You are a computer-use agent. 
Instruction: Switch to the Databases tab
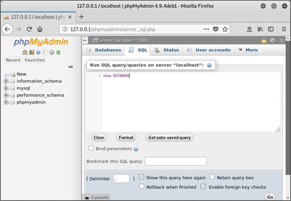coord(104,50)
